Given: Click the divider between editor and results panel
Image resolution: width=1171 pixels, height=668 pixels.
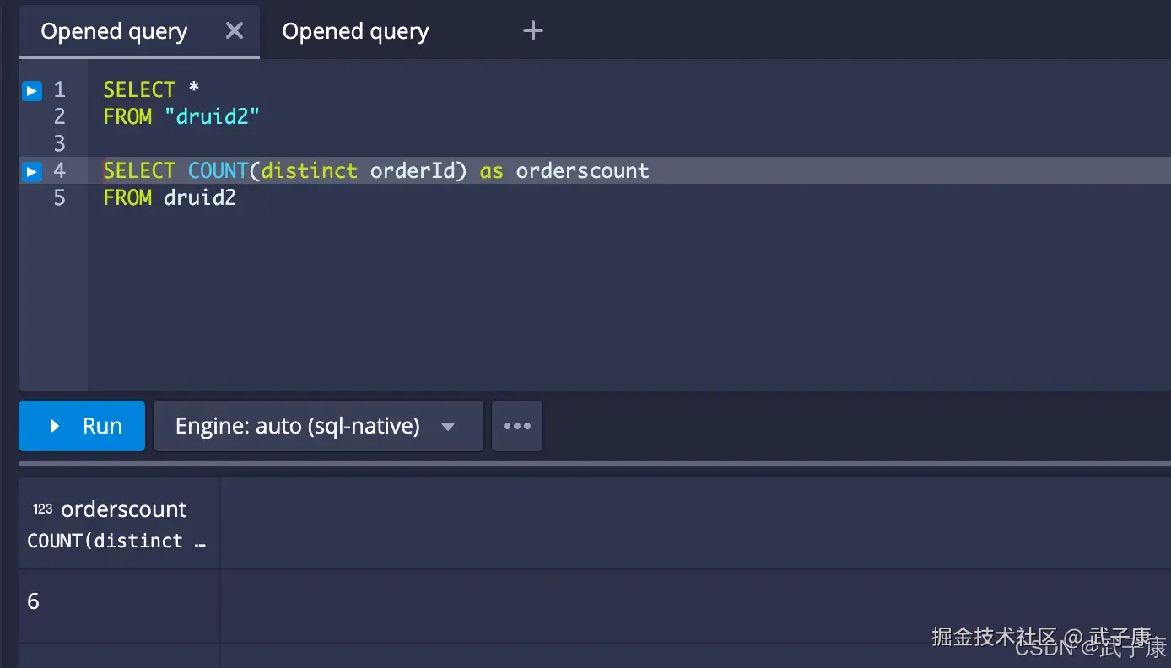Looking at the screenshot, I should [x=585, y=464].
